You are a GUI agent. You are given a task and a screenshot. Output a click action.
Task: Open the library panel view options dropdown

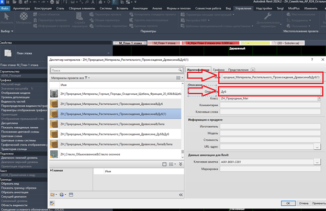coord(172,164)
